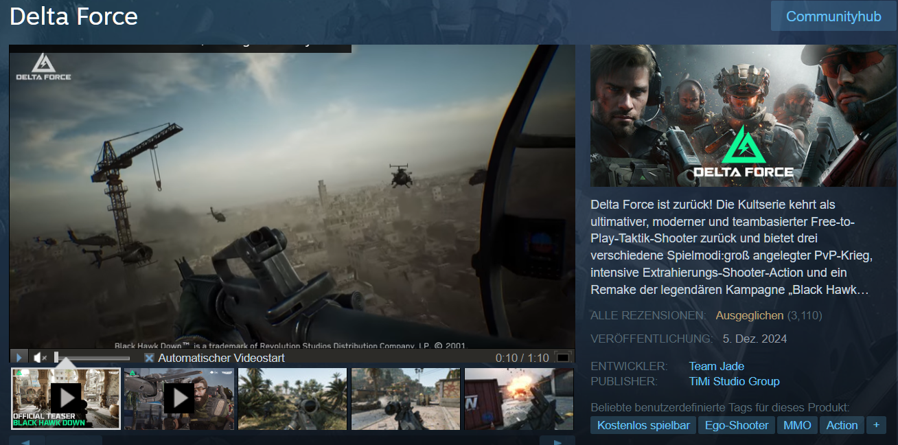Open the palm trees sniper screenshot
The image size is (898, 445).
pyautogui.click(x=292, y=399)
